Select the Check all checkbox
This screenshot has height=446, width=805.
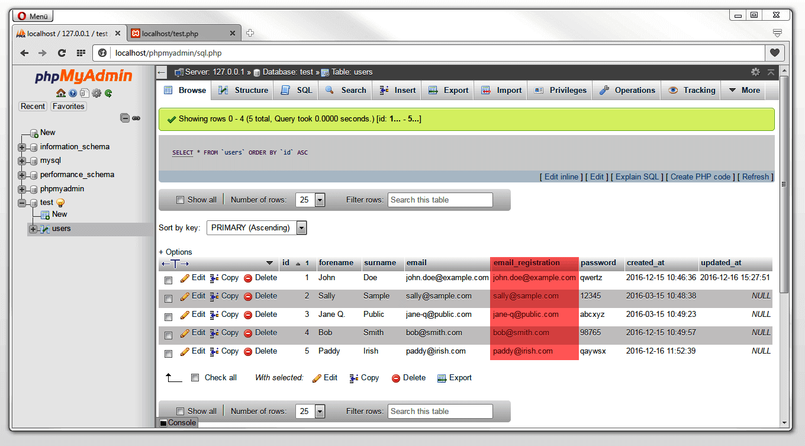(x=195, y=377)
